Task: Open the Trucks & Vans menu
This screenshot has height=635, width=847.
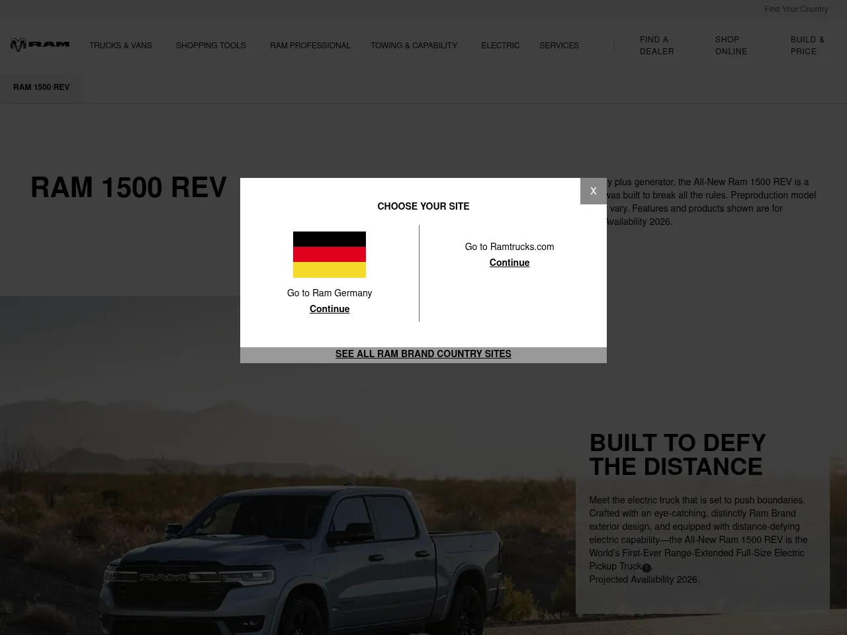Action: [120, 46]
